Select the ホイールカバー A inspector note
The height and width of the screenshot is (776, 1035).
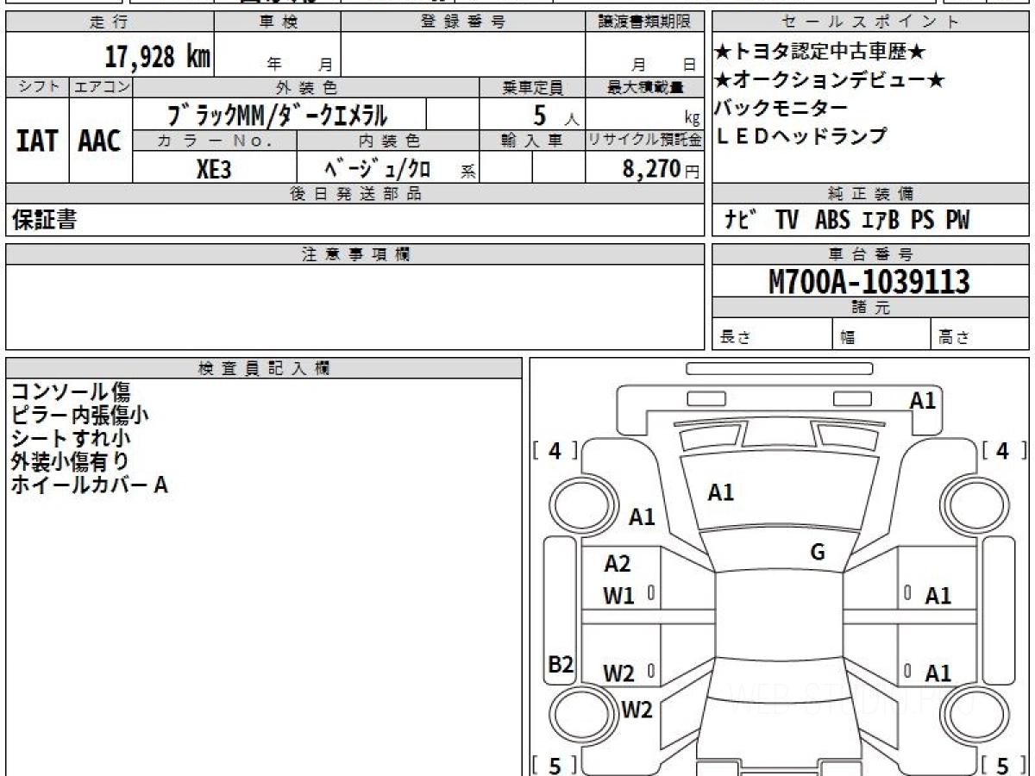tap(90, 485)
